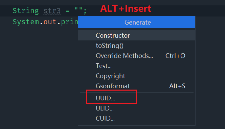
Task: Select the ULID... menu entry
Action: [x=136, y=108]
